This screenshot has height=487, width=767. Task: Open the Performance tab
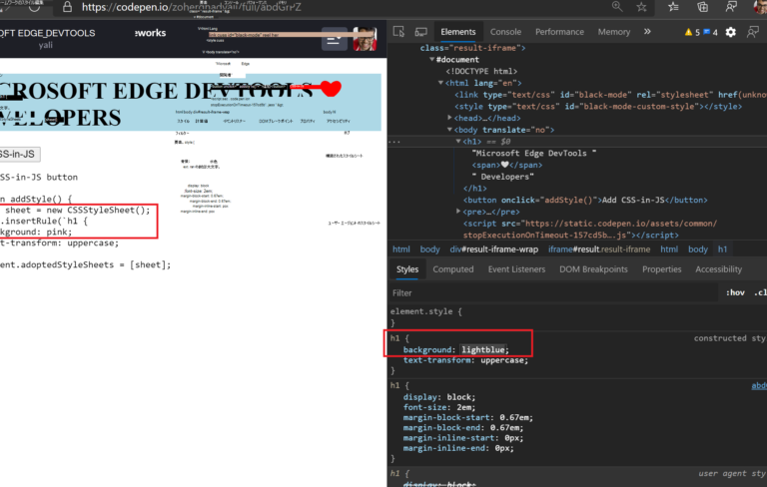pyautogui.click(x=559, y=32)
